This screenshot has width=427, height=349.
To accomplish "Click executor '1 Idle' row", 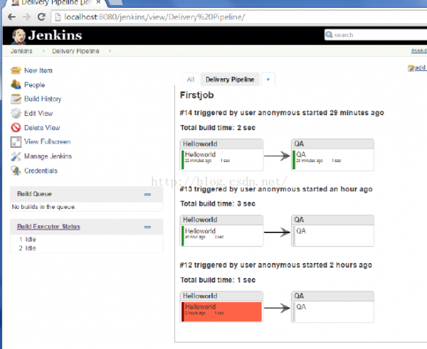I will click(x=28, y=240).
